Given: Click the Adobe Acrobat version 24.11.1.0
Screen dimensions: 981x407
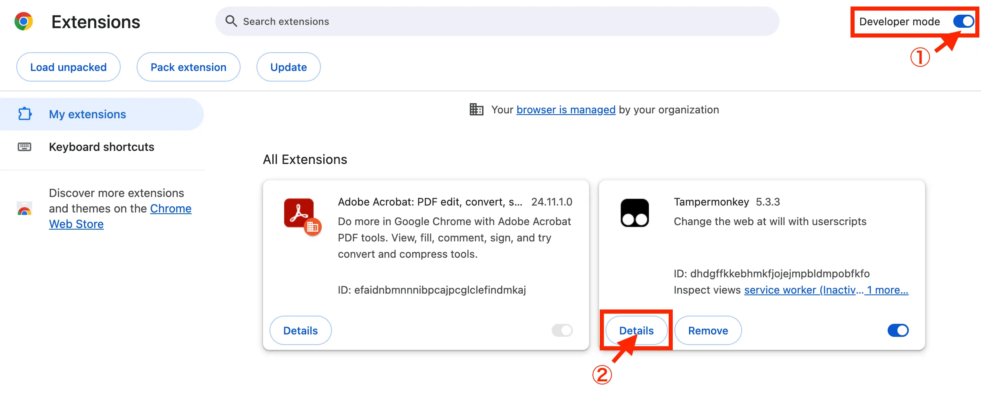Looking at the screenshot, I should (552, 202).
